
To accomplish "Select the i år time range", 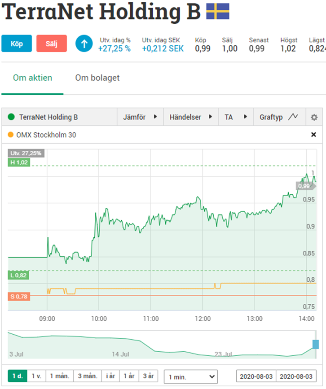I will [x=110, y=376].
